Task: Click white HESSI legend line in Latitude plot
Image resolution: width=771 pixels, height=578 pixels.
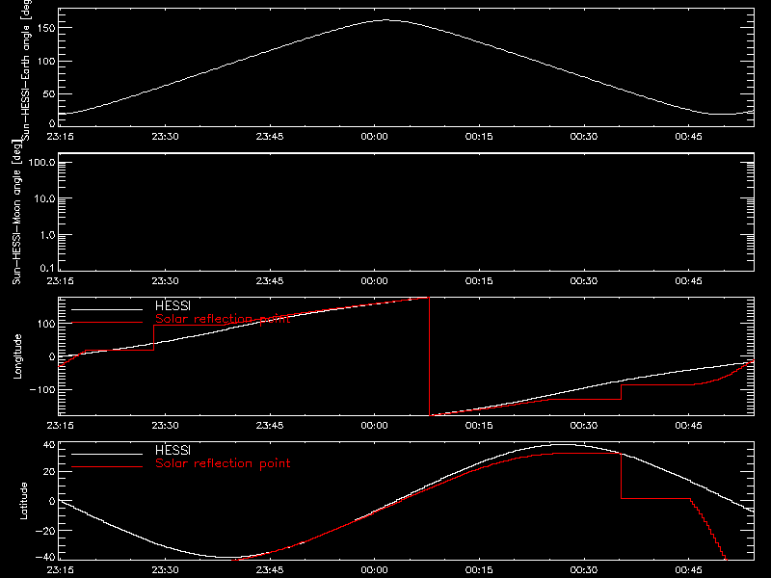Action: click(107, 454)
